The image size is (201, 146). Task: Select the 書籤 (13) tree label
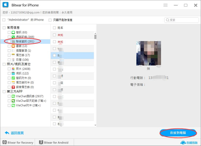click(22, 46)
